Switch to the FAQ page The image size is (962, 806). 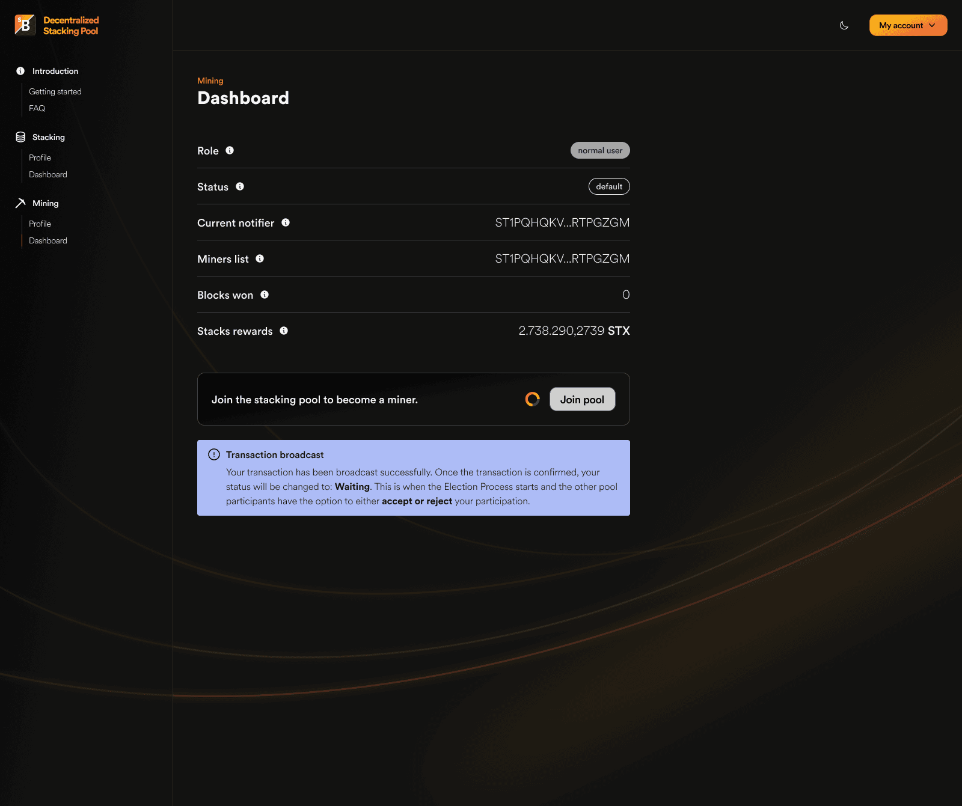coord(37,108)
